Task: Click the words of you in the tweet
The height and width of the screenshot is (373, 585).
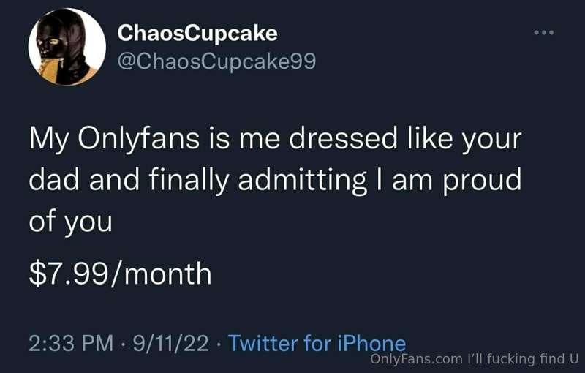Action: [70, 222]
